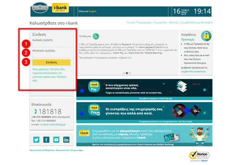The height and width of the screenshot is (165, 242).
Task: Focus the Κωδικός Χρήστη username field
Action: pyautogui.click(x=51, y=45)
